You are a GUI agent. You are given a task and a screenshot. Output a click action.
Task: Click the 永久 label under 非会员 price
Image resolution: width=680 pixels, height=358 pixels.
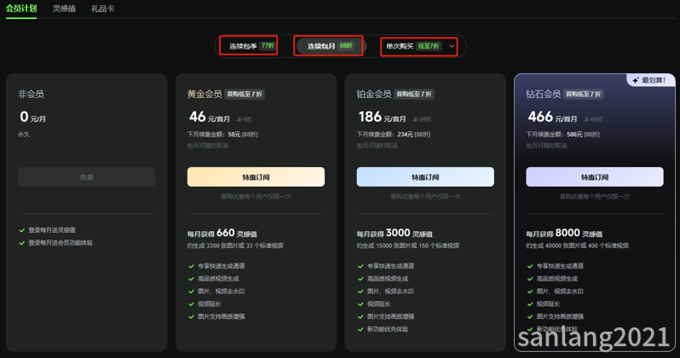tap(24, 135)
